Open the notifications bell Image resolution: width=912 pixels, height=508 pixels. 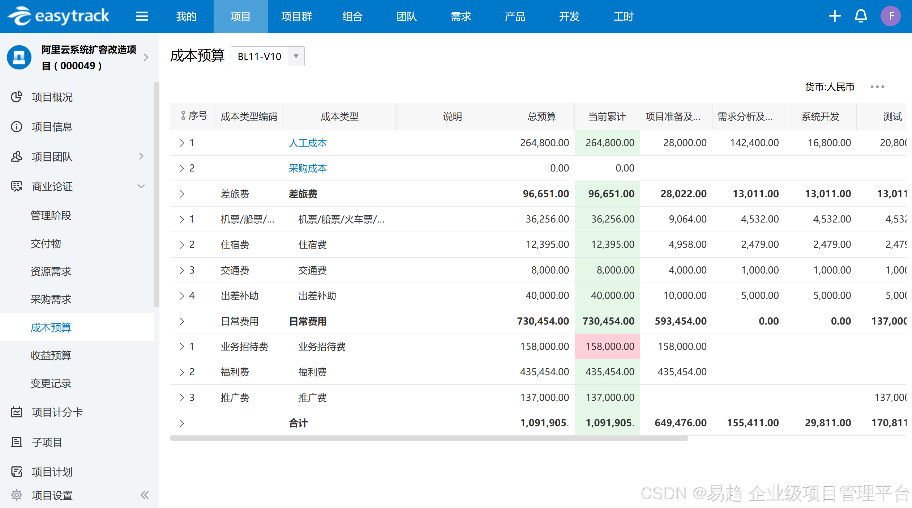[861, 16]
